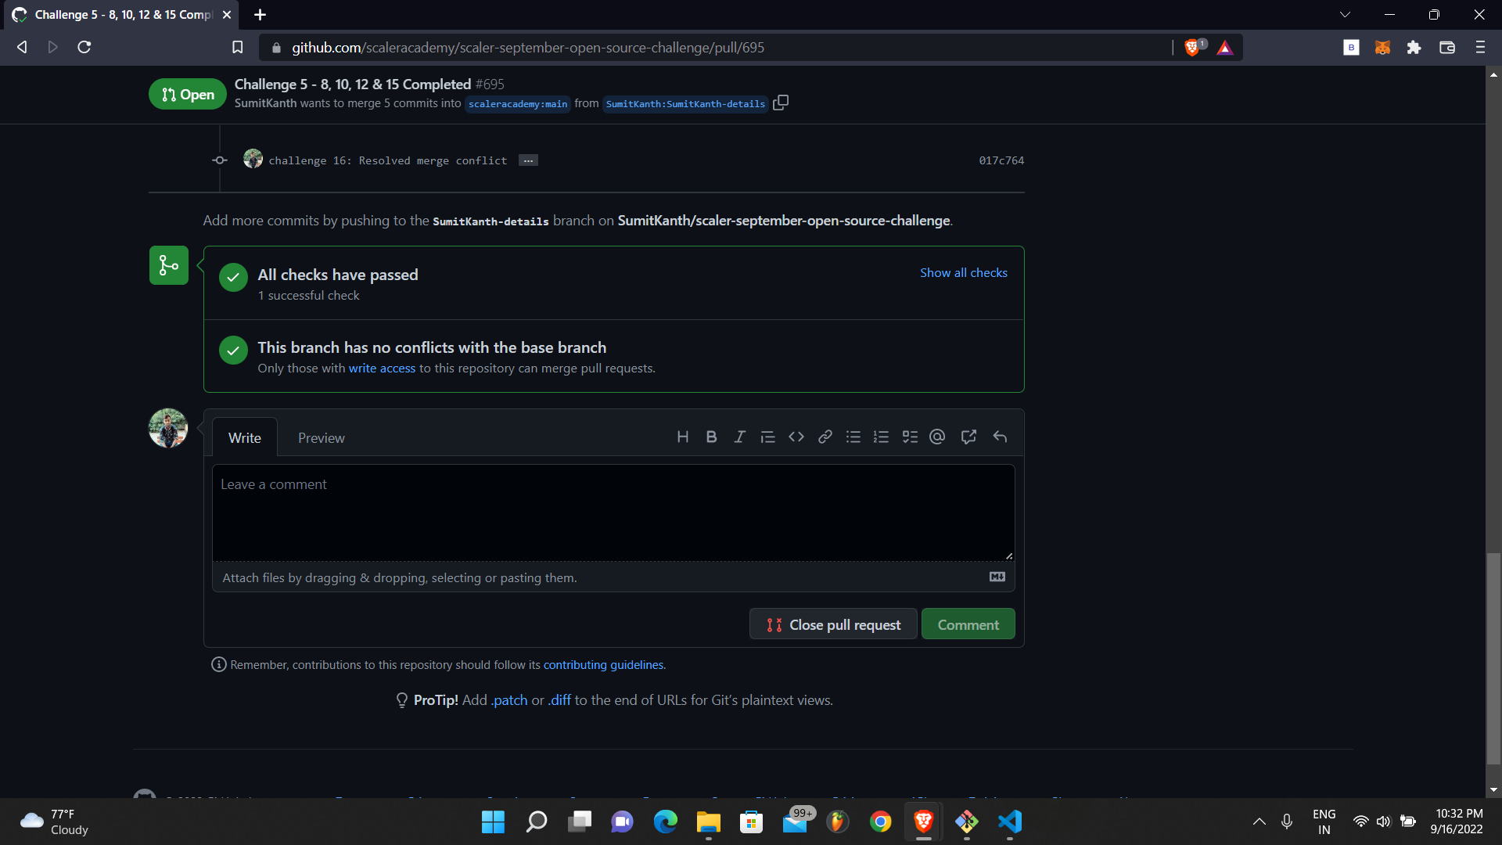Image resolution: width=1502 pixels, height=845 pixels.
Task: Click Show all checks link
Action: point(963,272)
